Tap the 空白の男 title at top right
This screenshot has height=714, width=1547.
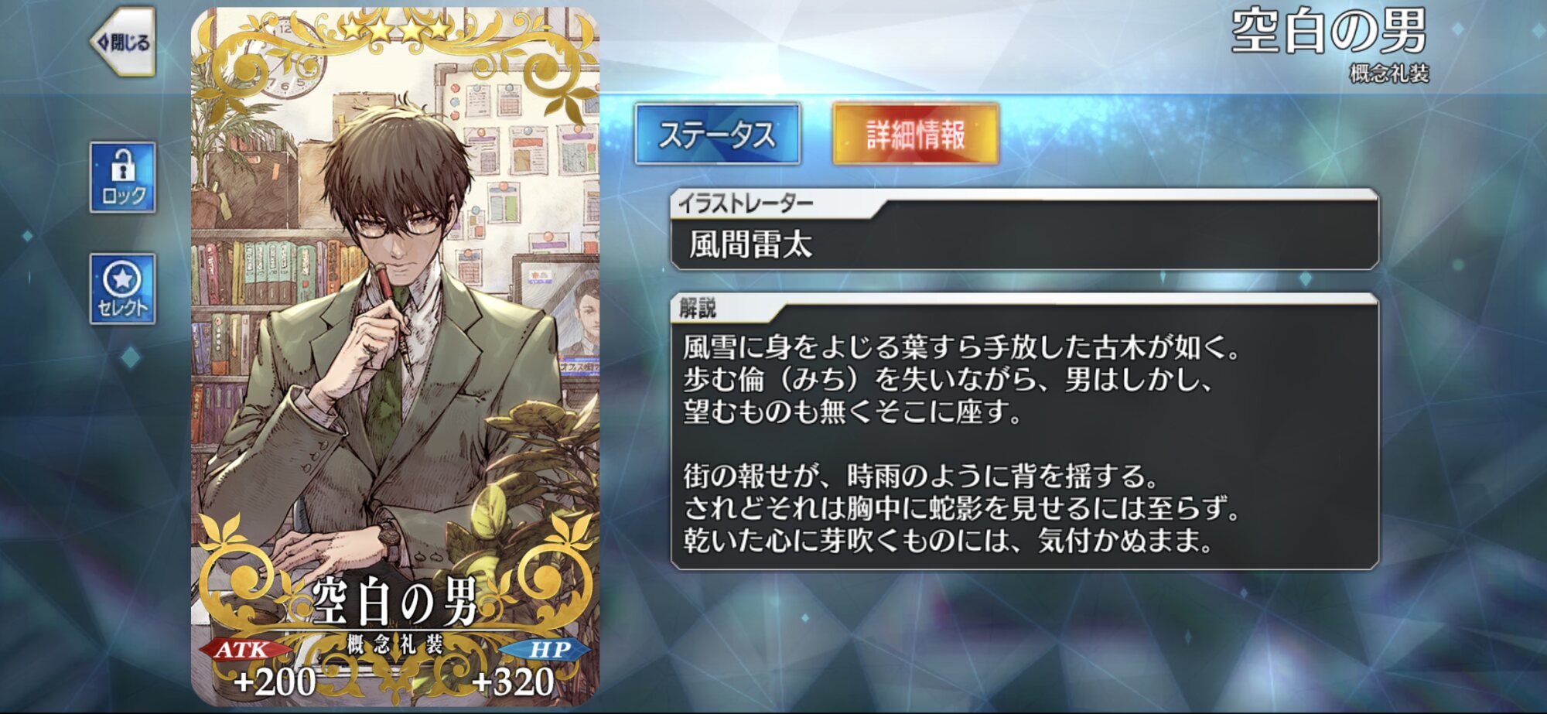[x=1329, y=32]
